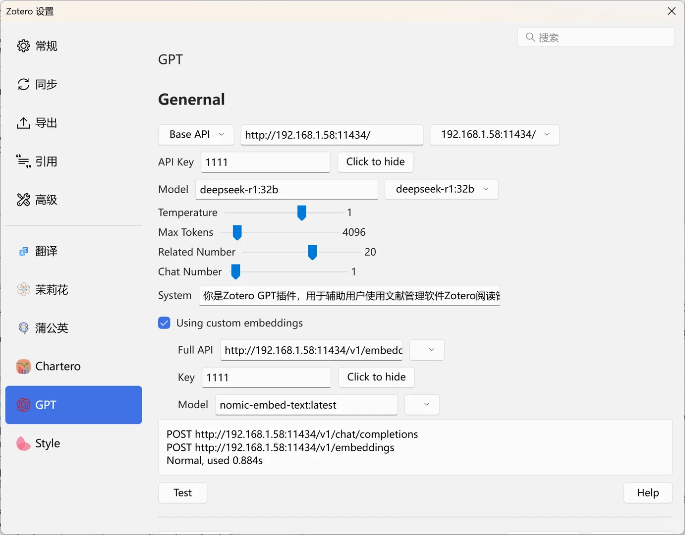
Task: Click the Full API embeddings URL field
Action: [x=312, y=350]
